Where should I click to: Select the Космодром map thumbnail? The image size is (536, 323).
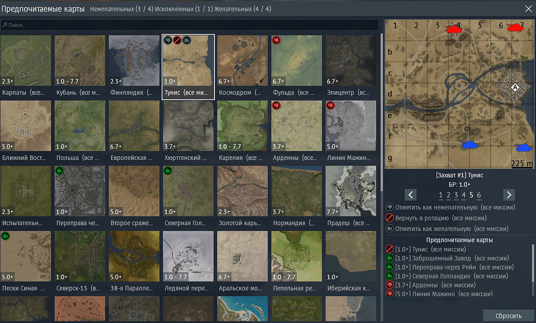pos(242,60)
